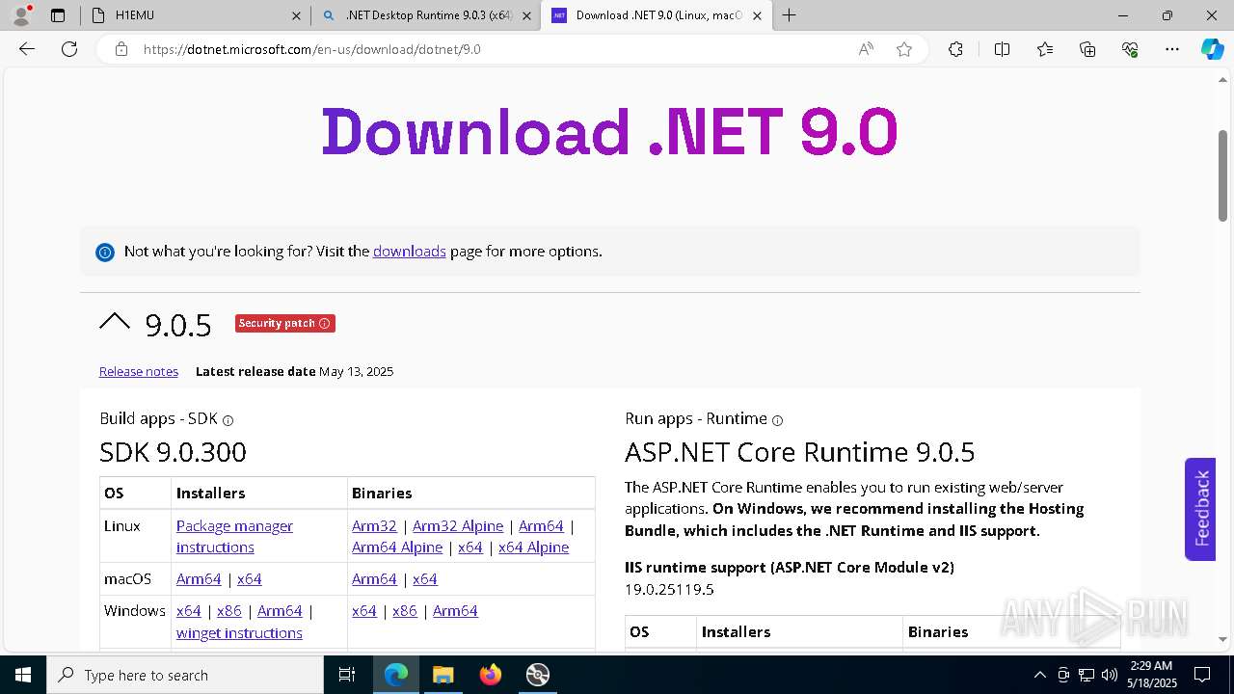This screenshot has height=694, width=1234.
Task: Download Linux Arm32 SDK binary
Action: (x=374, y=526)
